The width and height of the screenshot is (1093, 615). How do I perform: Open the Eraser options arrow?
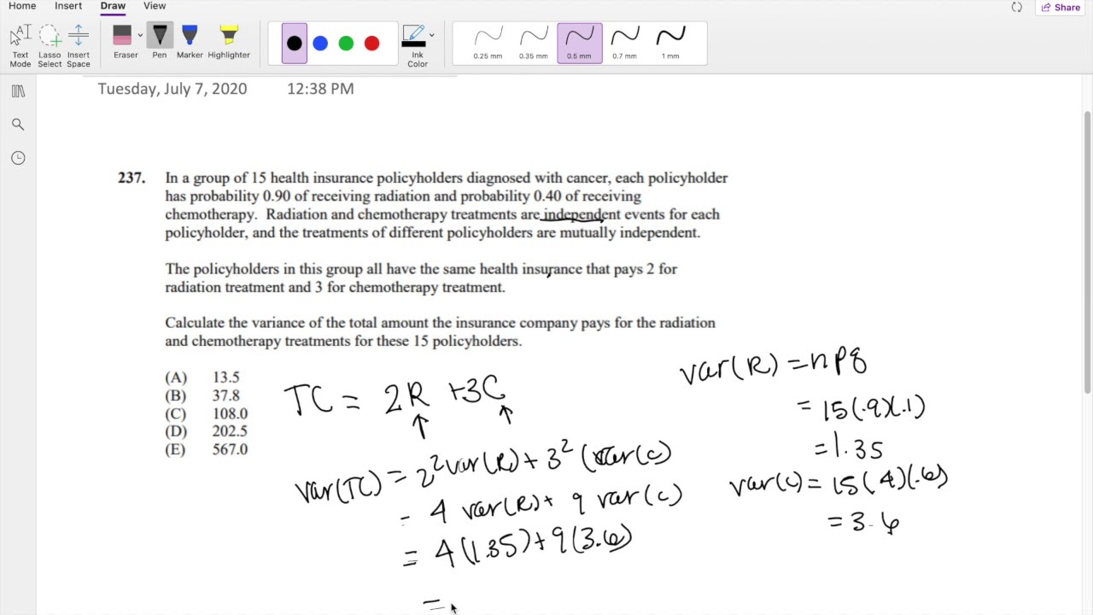pyautogui.click(x=140, y=36)
